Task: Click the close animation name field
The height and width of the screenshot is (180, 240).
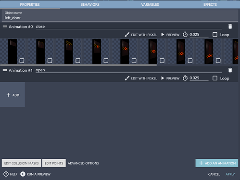Action: [129, 26]
